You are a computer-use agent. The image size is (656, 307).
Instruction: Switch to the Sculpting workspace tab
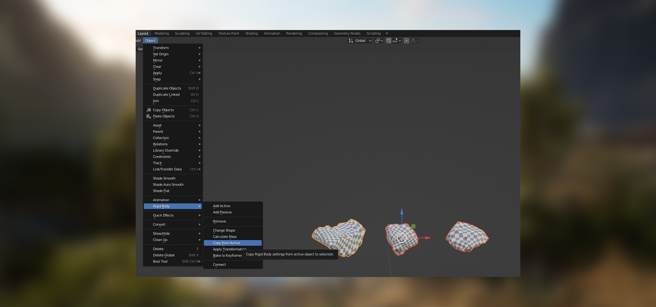point(182,33)
